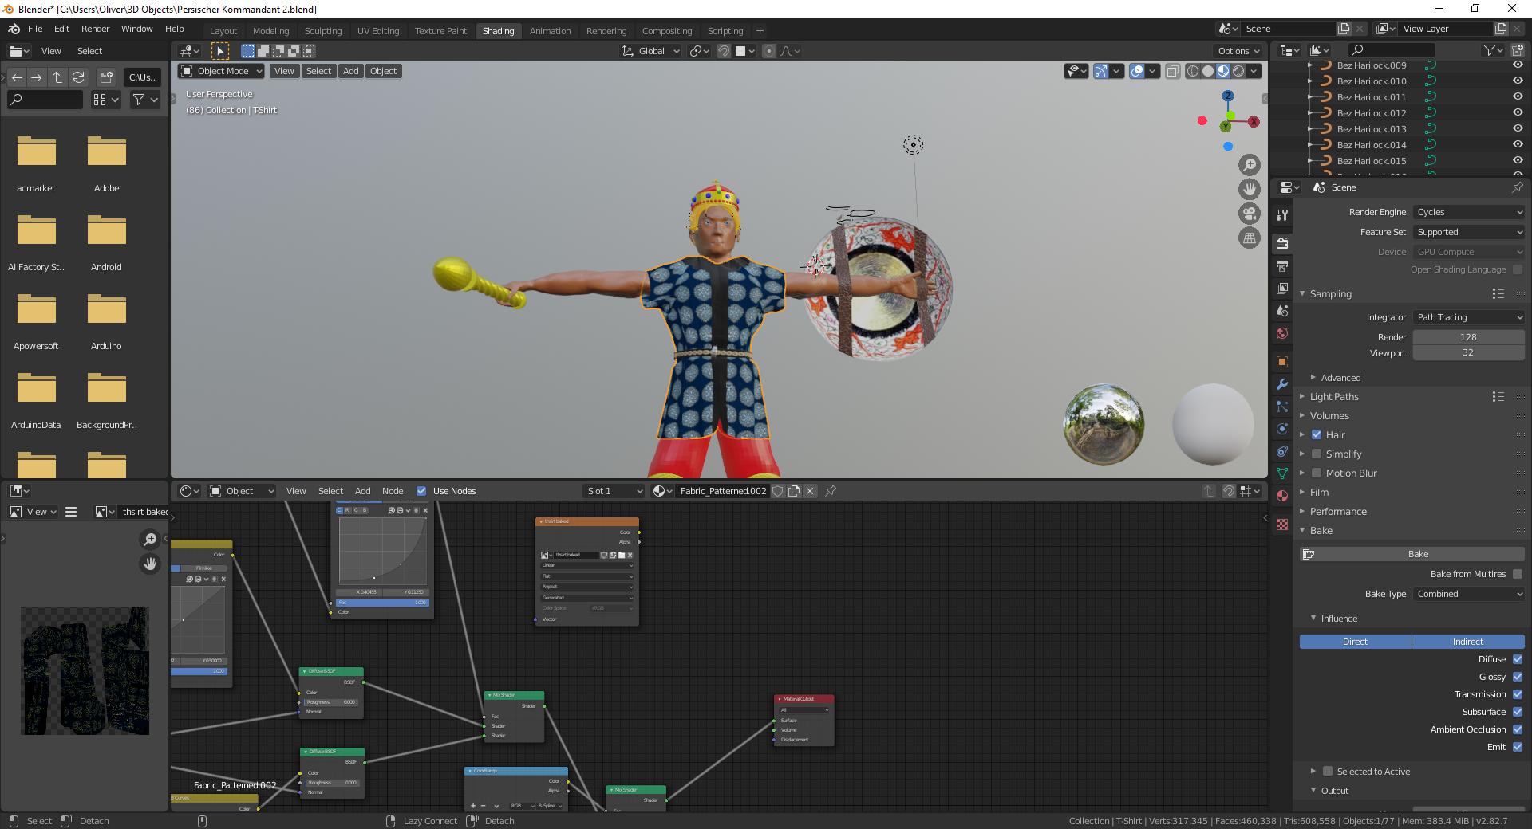
Task: Expand the Film panel
Action: 1319,492
